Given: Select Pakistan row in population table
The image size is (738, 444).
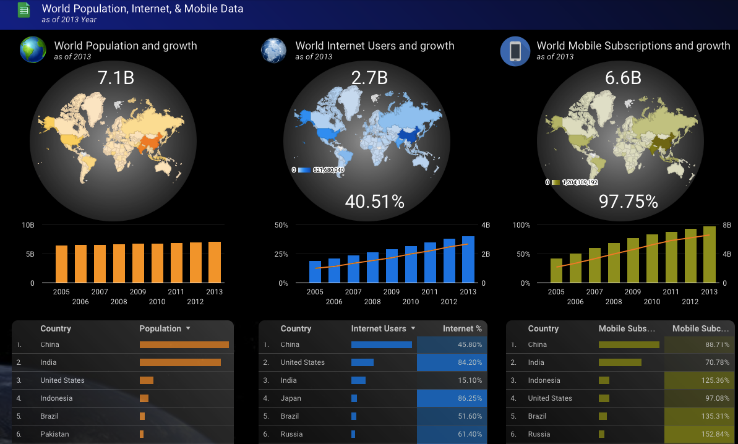Looking at the screenshot, I should pos(123,433).
